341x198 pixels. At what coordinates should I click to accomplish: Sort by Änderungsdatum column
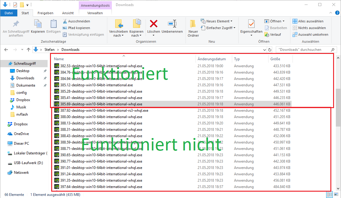214,59
